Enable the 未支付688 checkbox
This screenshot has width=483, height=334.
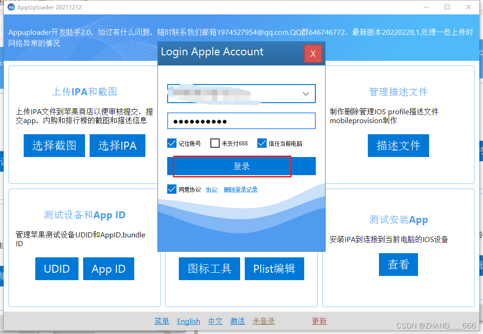click(x=215, y=143)
